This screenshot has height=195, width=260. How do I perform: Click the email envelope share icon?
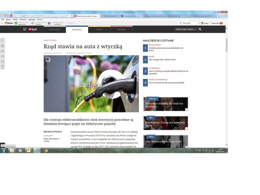point(2,56)
